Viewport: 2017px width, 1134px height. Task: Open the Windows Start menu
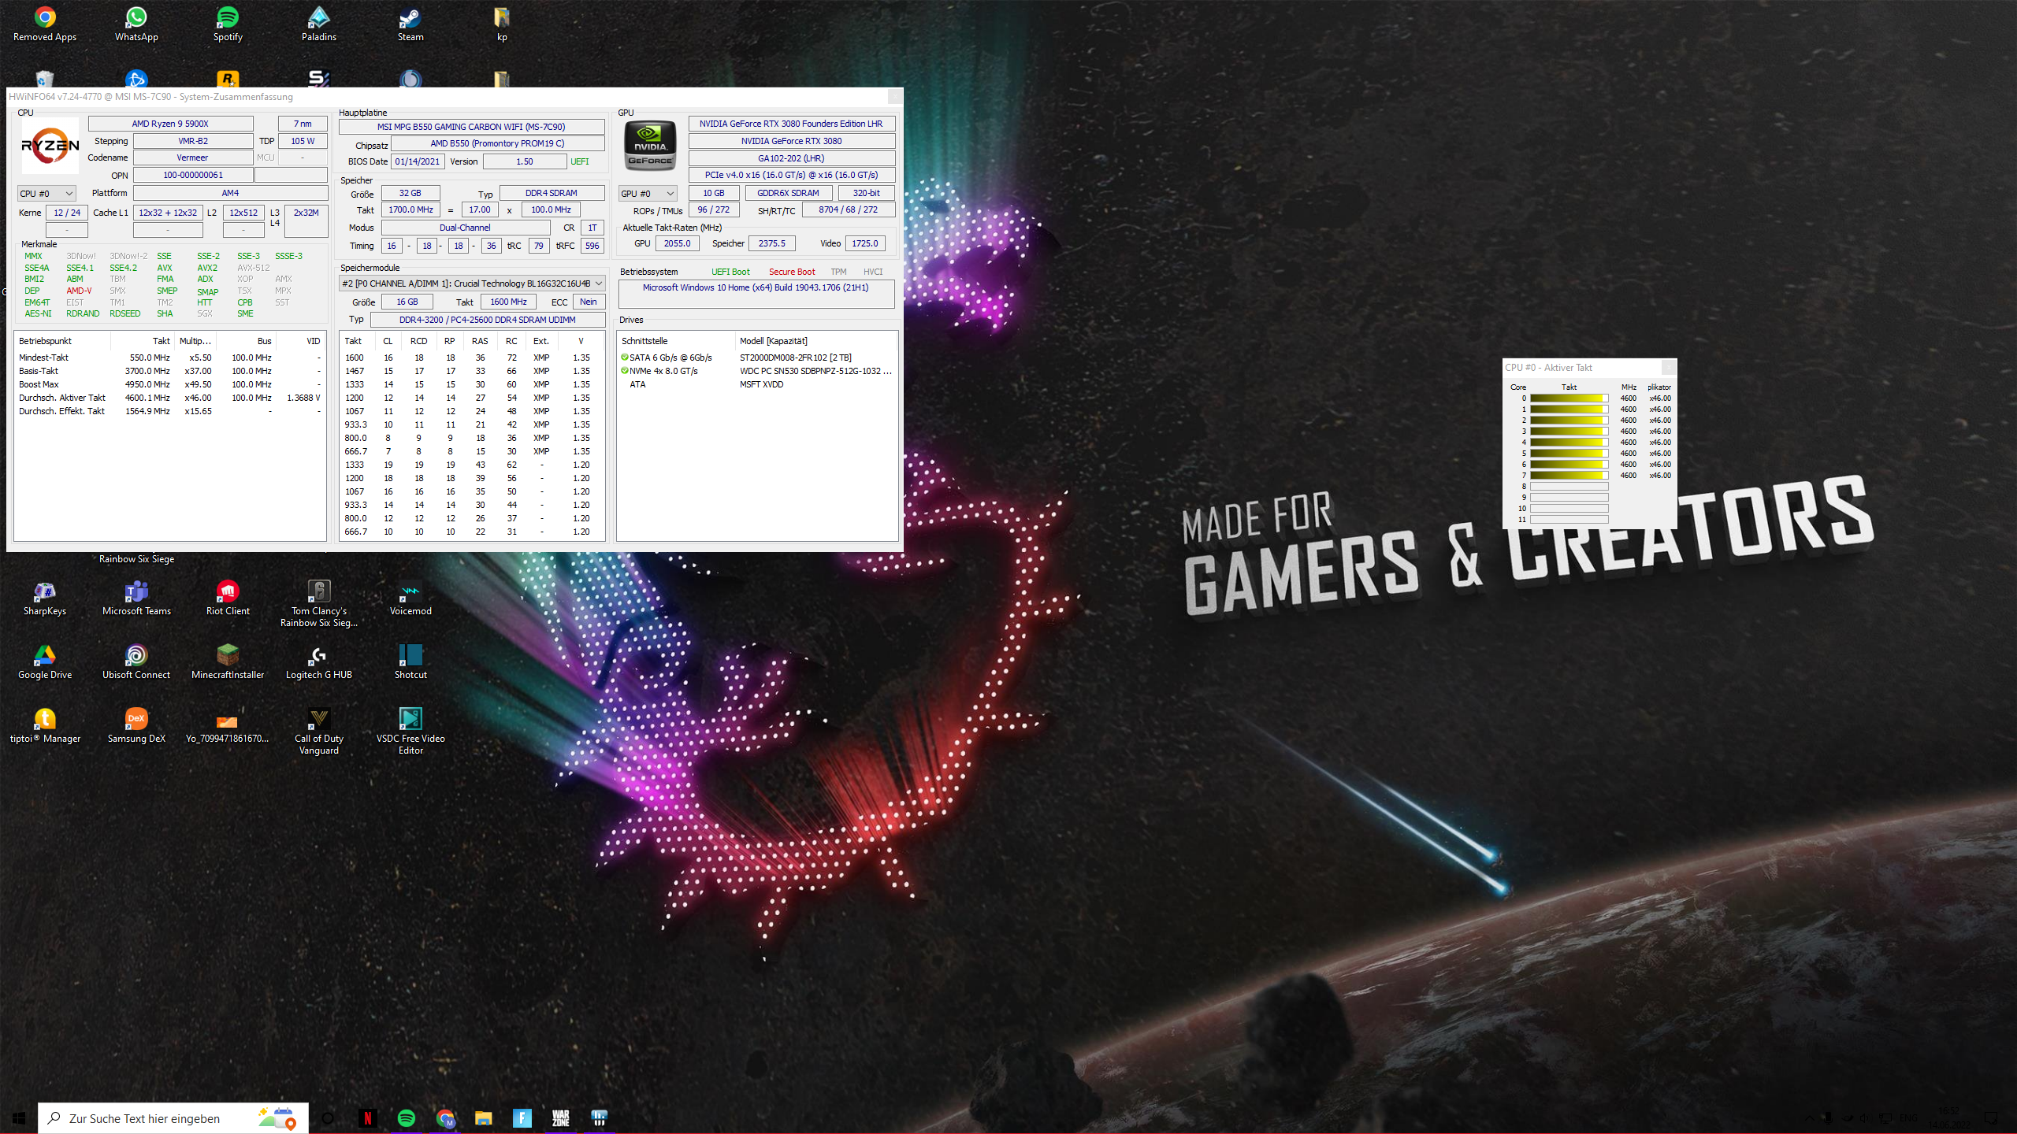point(17,1117)
